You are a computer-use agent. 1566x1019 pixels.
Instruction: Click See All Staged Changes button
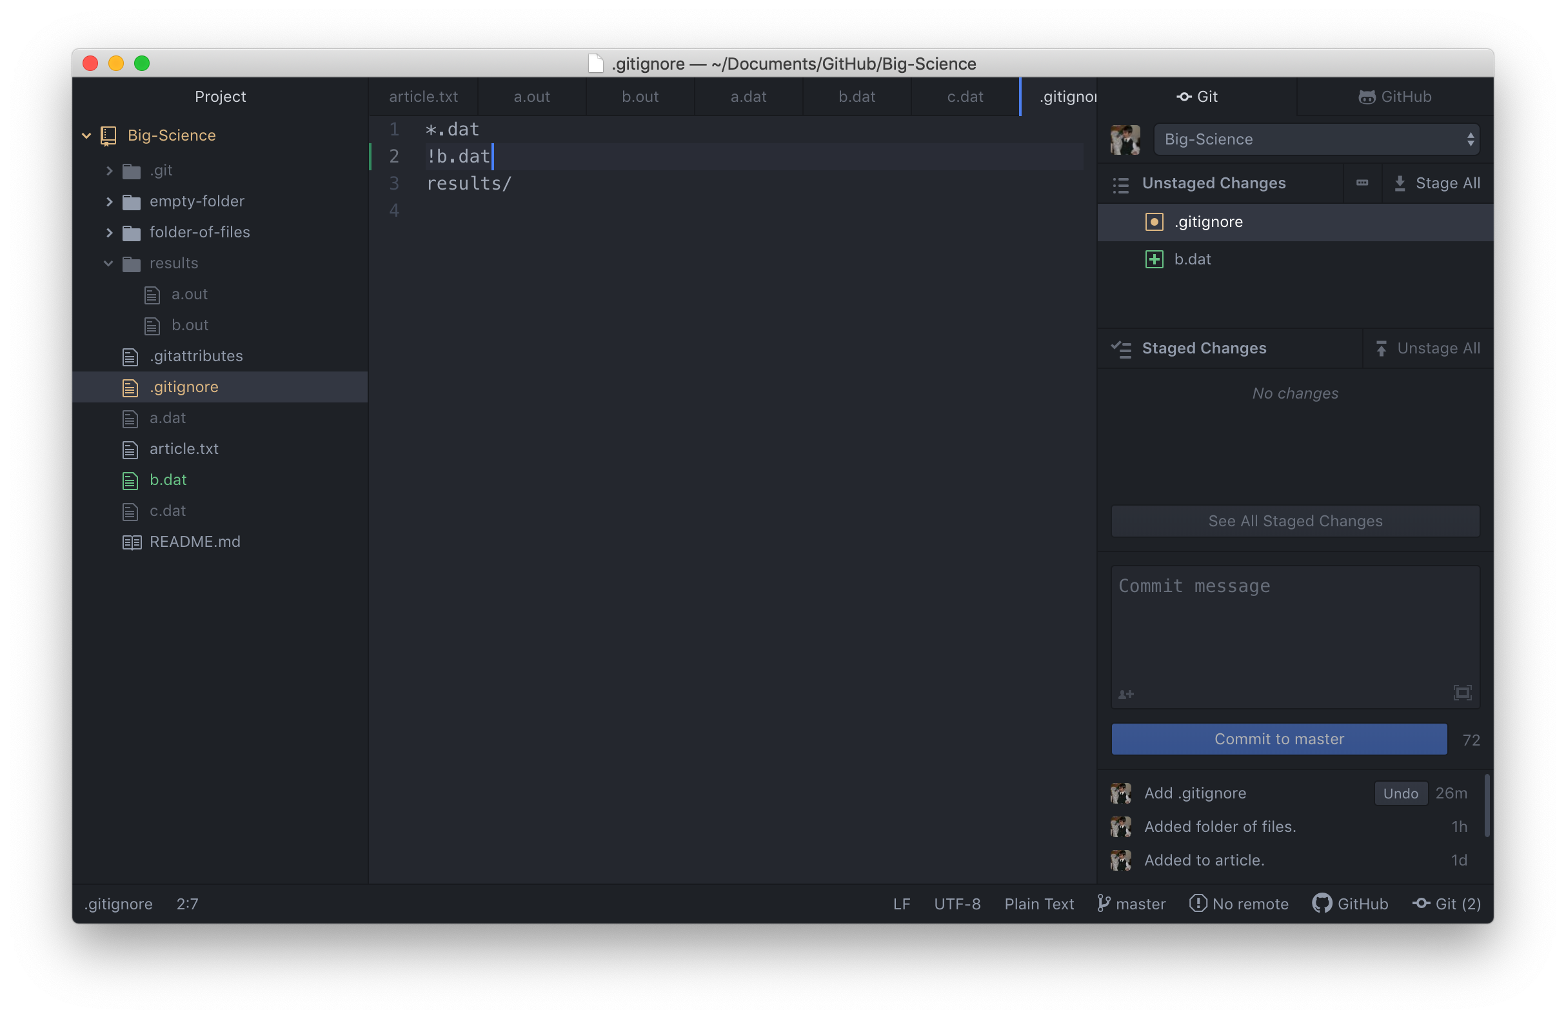[x=1294, y=522]
